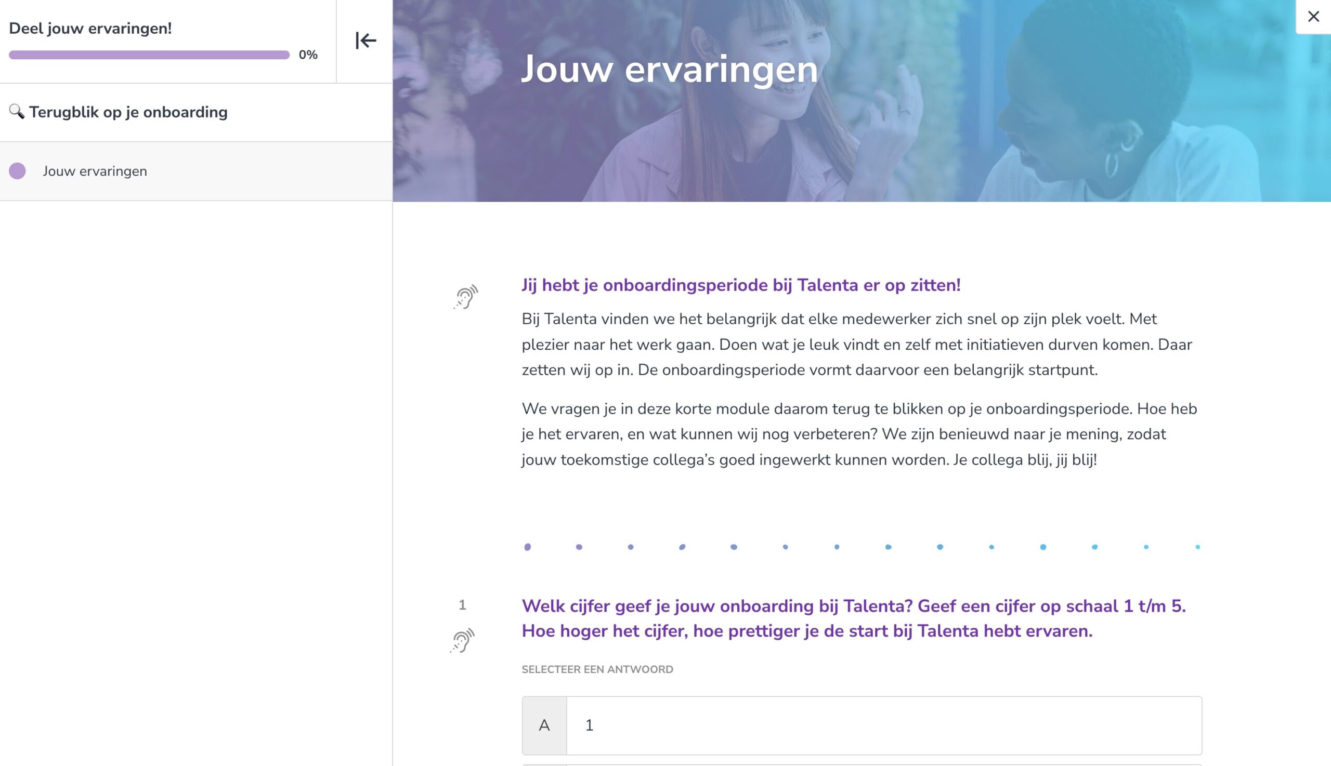Click the Deel jouw ervaringen! course title
This screenshot has height=766, width=1331.
(90, 29)
